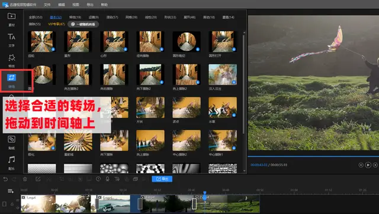Open the 文件 menu
Image resolution: width=379 pixels, height=214 pixels.
point(47,5)
